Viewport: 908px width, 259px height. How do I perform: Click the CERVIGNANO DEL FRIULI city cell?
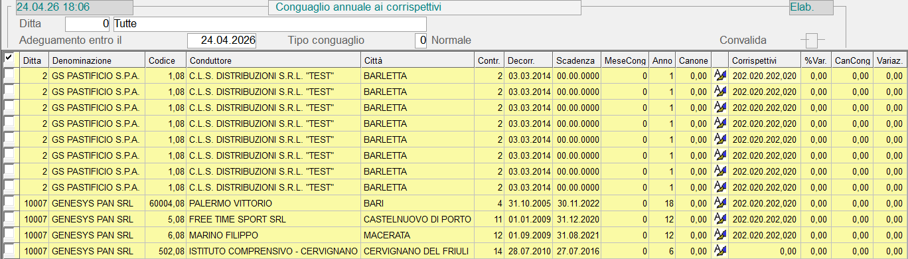pos(417,251)
